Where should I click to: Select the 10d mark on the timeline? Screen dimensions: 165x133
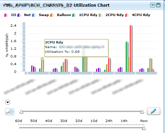coord(94,121)
